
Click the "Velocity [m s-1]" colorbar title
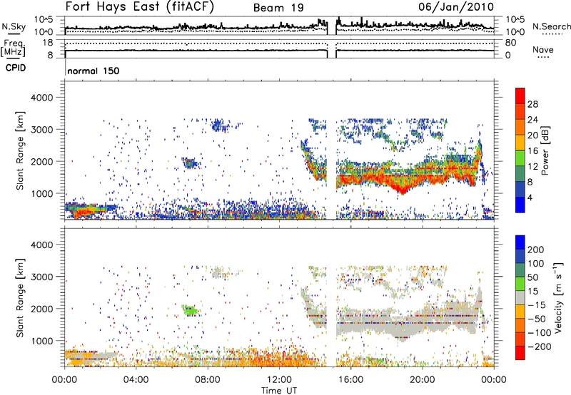(558, 297)
